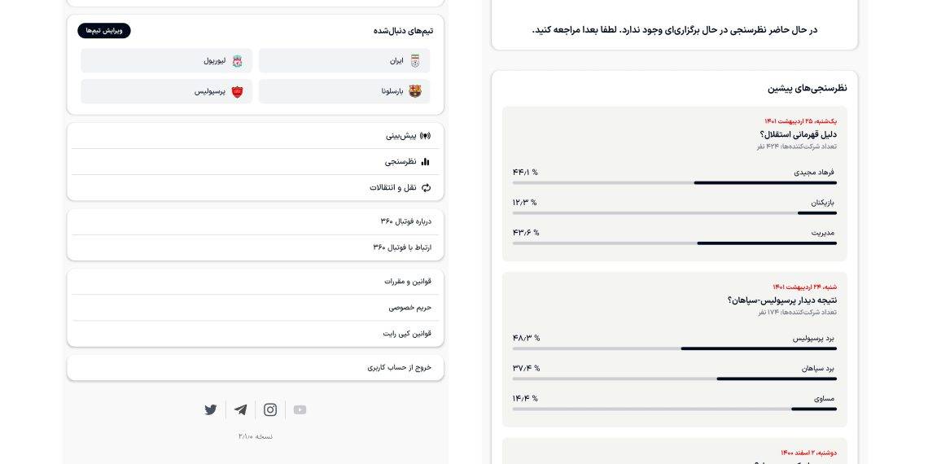Click خروج از حساب کاربری

tap(399, 368)
